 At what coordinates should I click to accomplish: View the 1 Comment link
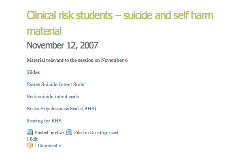[48, 145]
